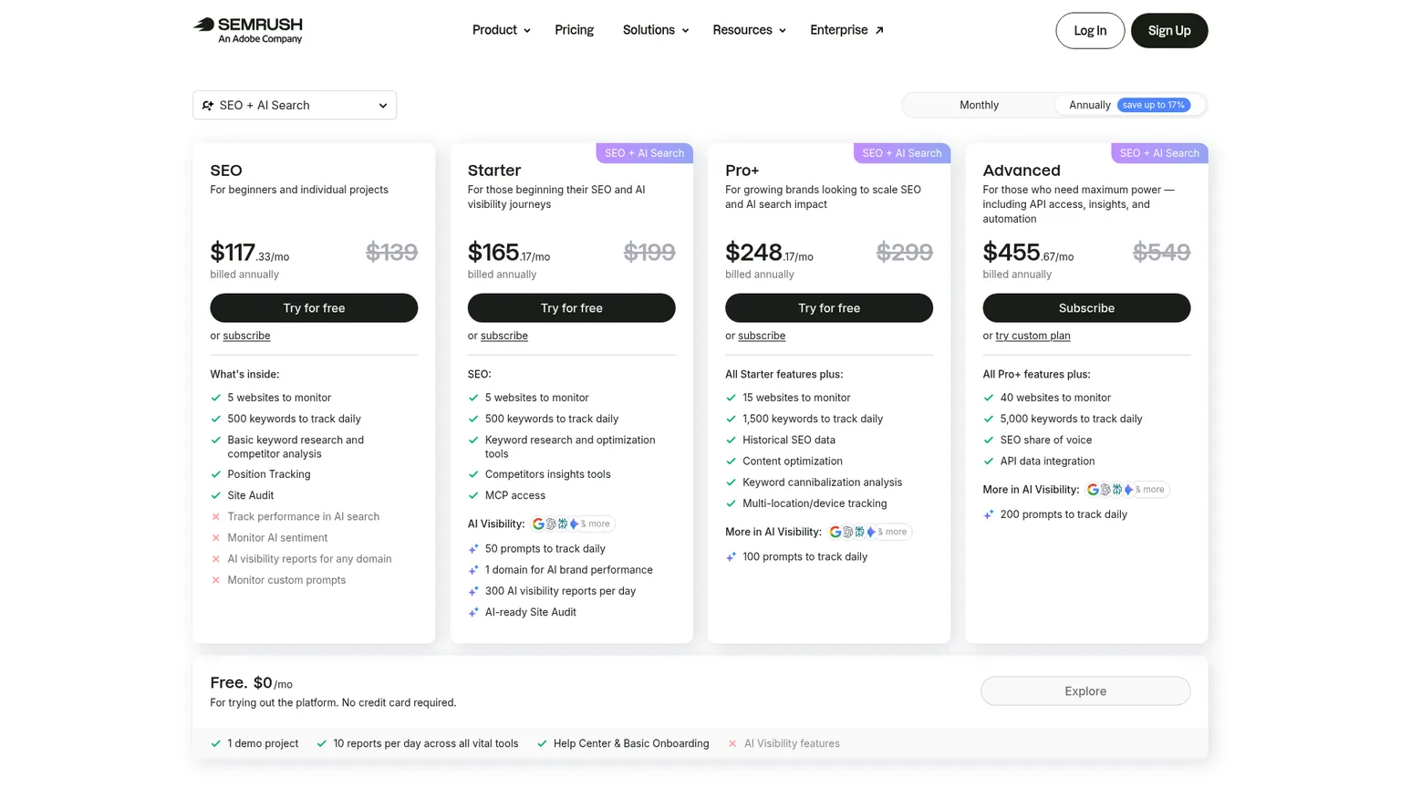
Task: Try the Pro+ plan for free
Action: [828, 307]
